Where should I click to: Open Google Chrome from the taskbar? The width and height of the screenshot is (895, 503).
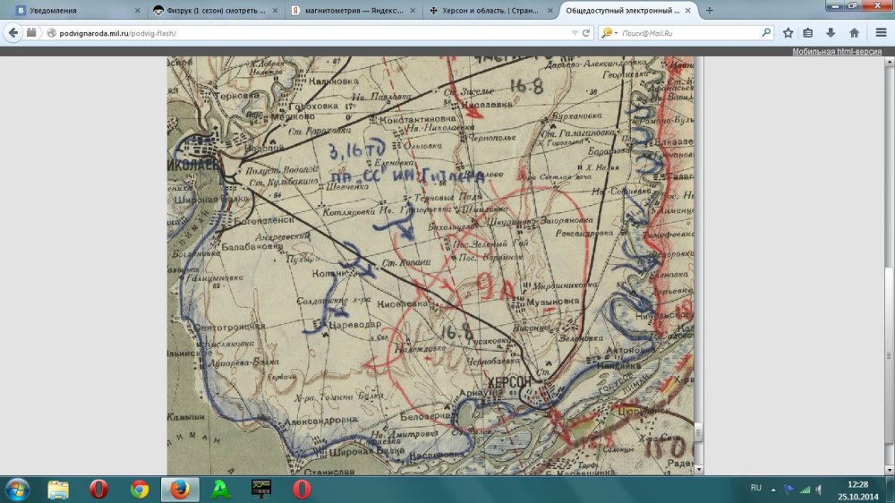coord(140,489)
